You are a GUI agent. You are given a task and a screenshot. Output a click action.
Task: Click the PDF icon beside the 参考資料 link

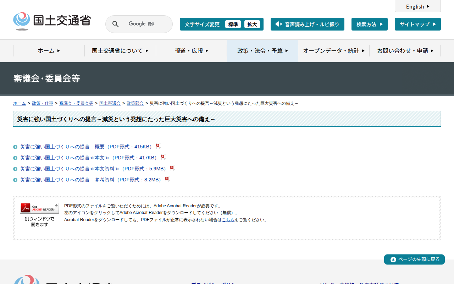(x=167, y=179)
